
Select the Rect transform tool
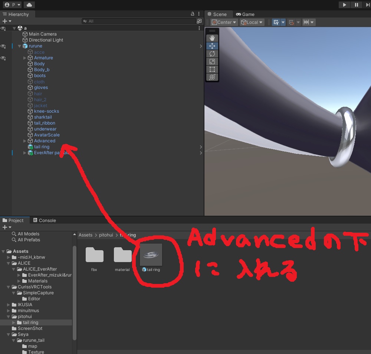coord(212,69)
